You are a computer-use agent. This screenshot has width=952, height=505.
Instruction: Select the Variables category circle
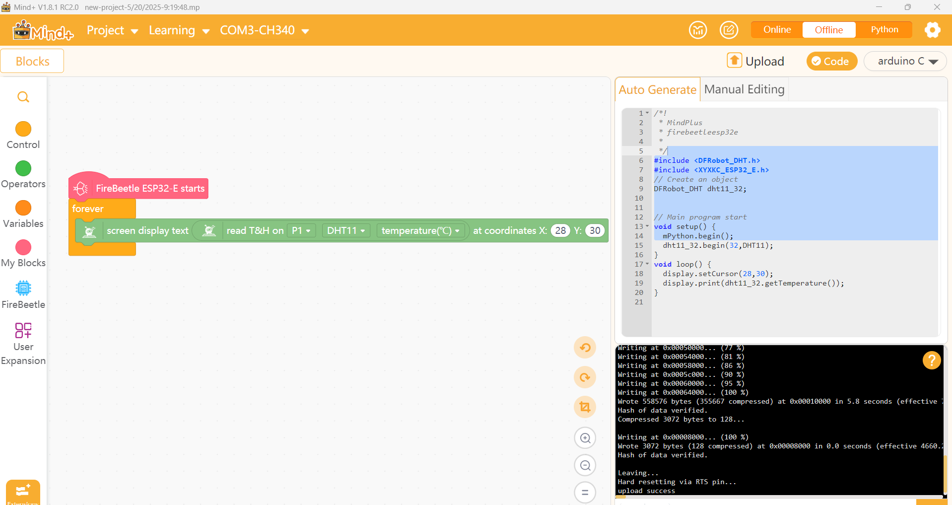click(23, 208)
